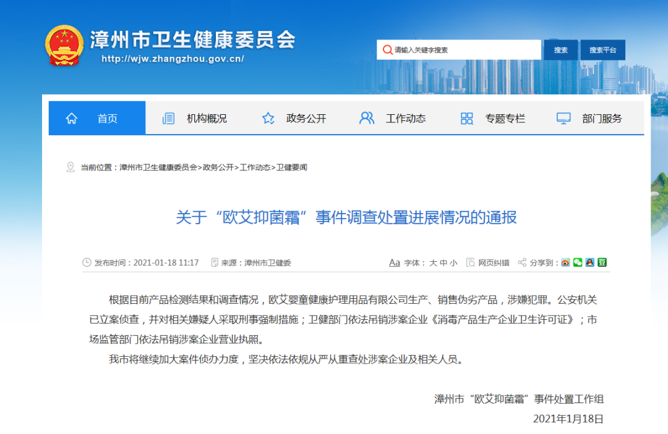Open the 首页 home tab

tap(97, 118)
